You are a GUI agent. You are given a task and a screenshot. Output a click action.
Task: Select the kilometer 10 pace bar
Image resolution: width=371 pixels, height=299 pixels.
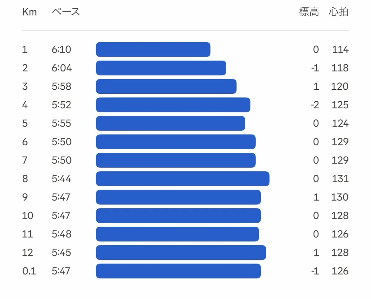click(x=178, y=216)
